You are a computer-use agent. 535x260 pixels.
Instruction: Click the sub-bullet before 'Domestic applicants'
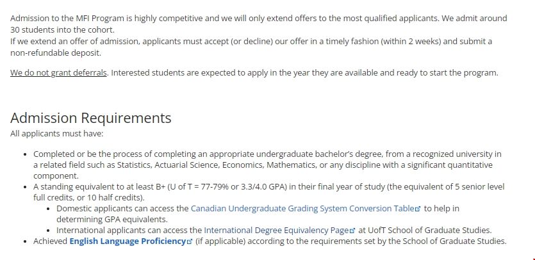click(49, 209)
